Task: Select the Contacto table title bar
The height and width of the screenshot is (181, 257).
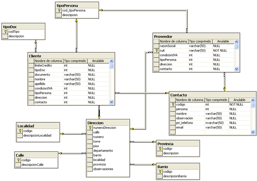Action: click(212, 95)
